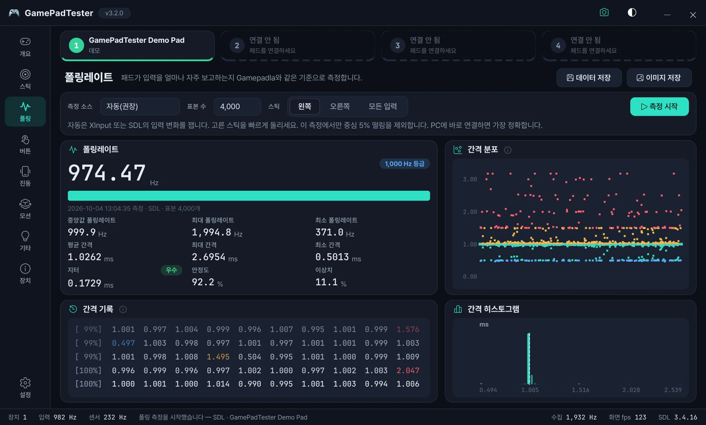The width and height of the screenshot is (706, 425).
Task: Toggle the light/dark theme contrast icon
Action: pyautogui.click(x=632, y=13)
